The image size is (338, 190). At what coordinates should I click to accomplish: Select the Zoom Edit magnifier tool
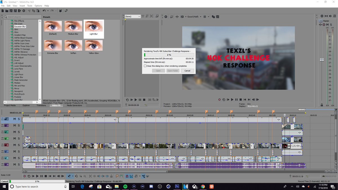pos(84,176)
